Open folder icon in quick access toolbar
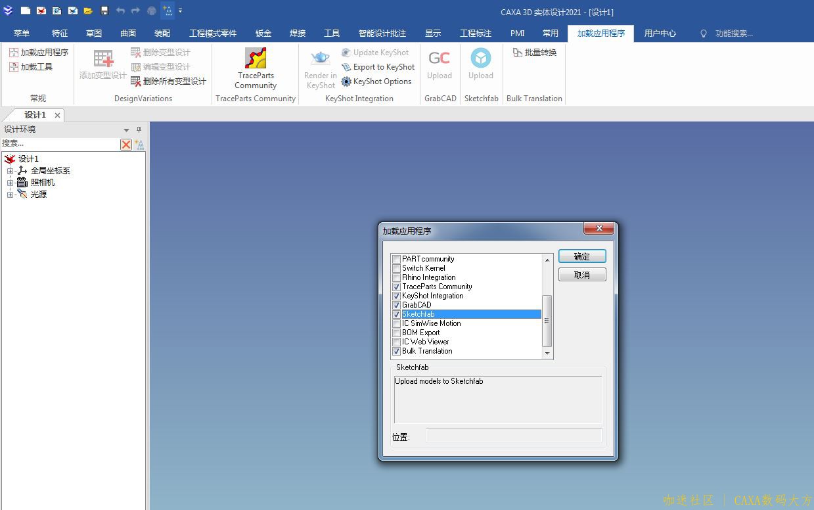814x510 pixels. (x=88, y=11)
